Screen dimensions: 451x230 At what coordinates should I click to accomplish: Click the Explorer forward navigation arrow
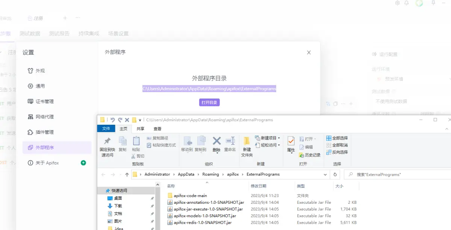113,175
